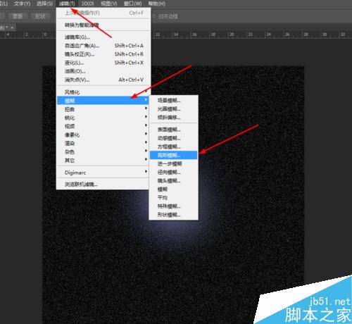The width and height of the screenshot is (352, 324).
Task: Close the open document tab
Action: click(x=12, y=27)
